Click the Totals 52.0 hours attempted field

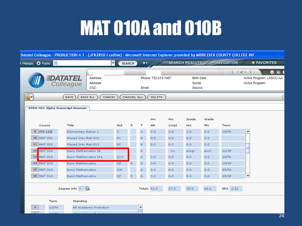tap(156, 189)
